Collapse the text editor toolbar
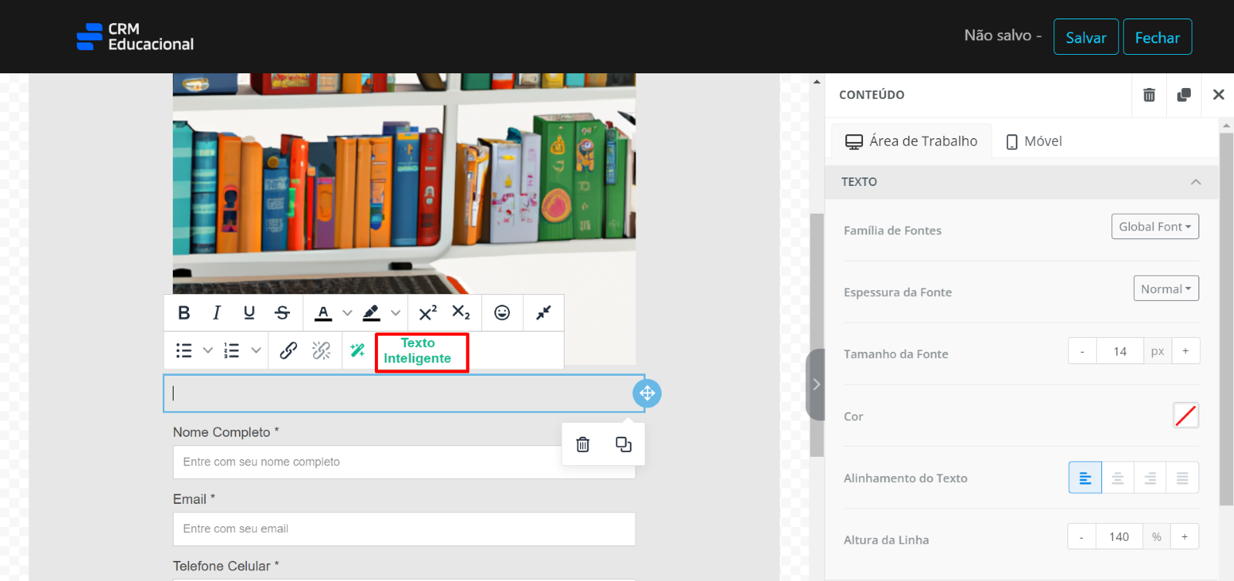Image resolution: width=1234 pixels, height=581 pixels. click(x=544, y=312)
